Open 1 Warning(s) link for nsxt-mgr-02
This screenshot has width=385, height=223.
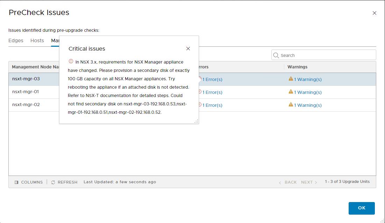tap(308, 105)
